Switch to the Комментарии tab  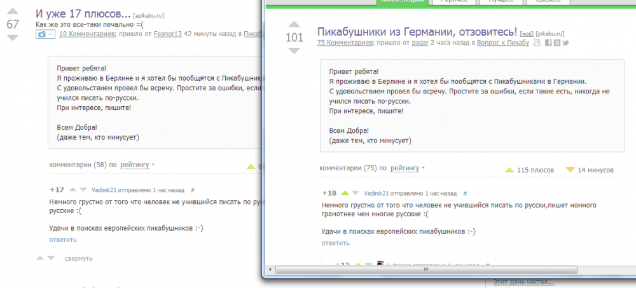coord(400,1)
